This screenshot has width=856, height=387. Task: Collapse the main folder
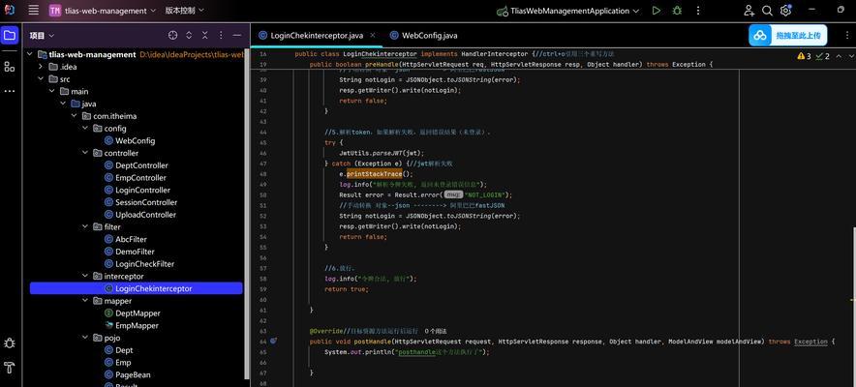[x=51, y=92]
